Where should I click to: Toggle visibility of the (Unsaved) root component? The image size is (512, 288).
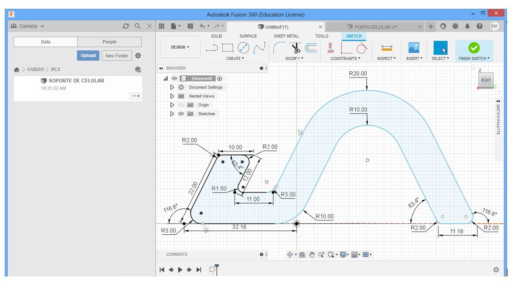[x=174, y=78]
